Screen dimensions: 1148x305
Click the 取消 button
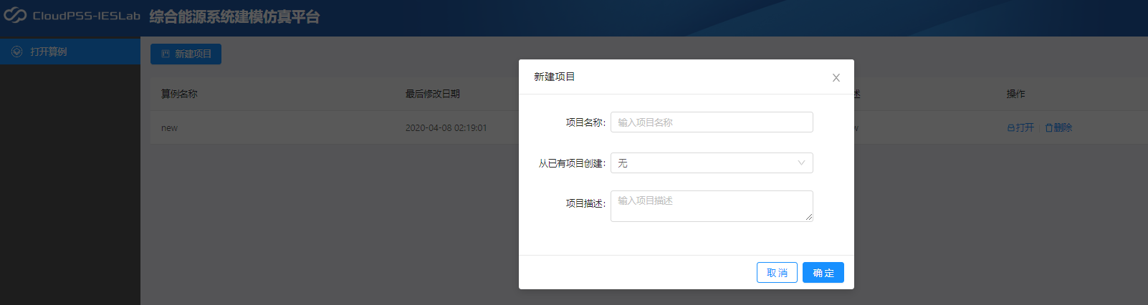[x=777, y=273]
